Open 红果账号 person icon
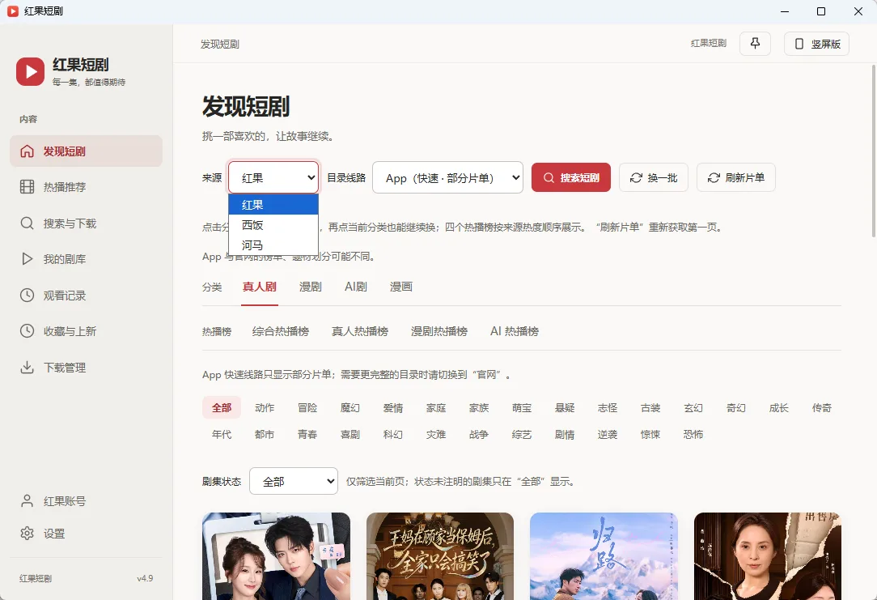The image size is (877, 600). point(27,501)
